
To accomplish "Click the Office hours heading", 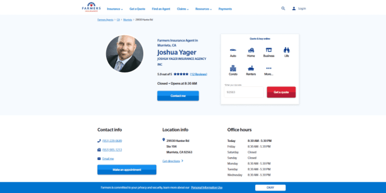I will pyautogui.click(x=239, y=130).
